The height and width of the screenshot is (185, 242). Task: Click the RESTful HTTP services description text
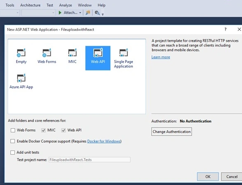pyautogui.click(x=195, y=45)
